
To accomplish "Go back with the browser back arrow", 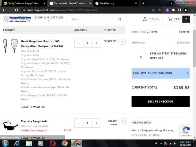I will (4, 10).
